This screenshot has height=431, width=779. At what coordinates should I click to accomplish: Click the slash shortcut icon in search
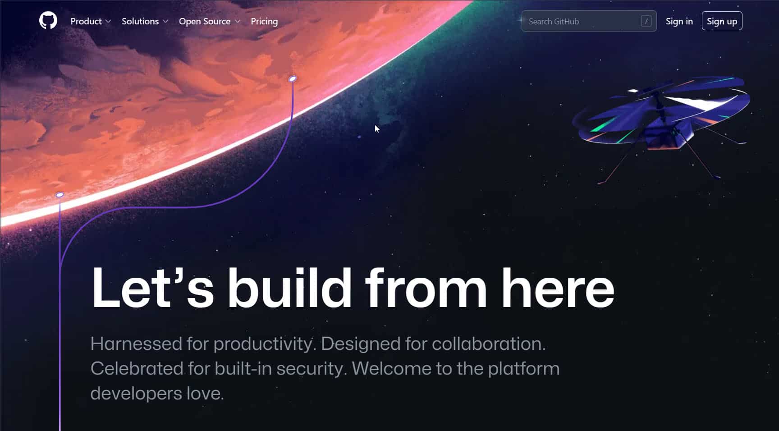point(646,21)
